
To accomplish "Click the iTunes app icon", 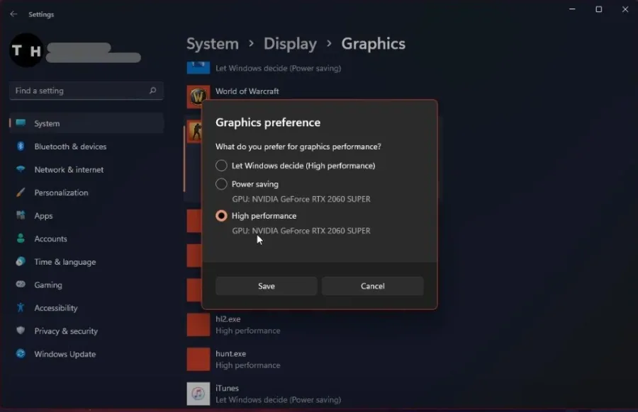I will click(x=198, y=394).
